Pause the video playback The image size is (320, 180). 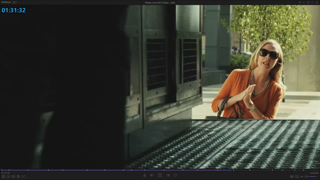(x=160, y=175)
